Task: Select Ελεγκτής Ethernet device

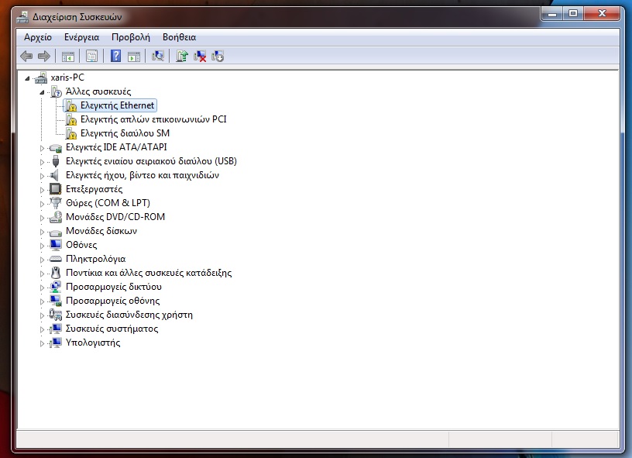Action: click(117, 105)
